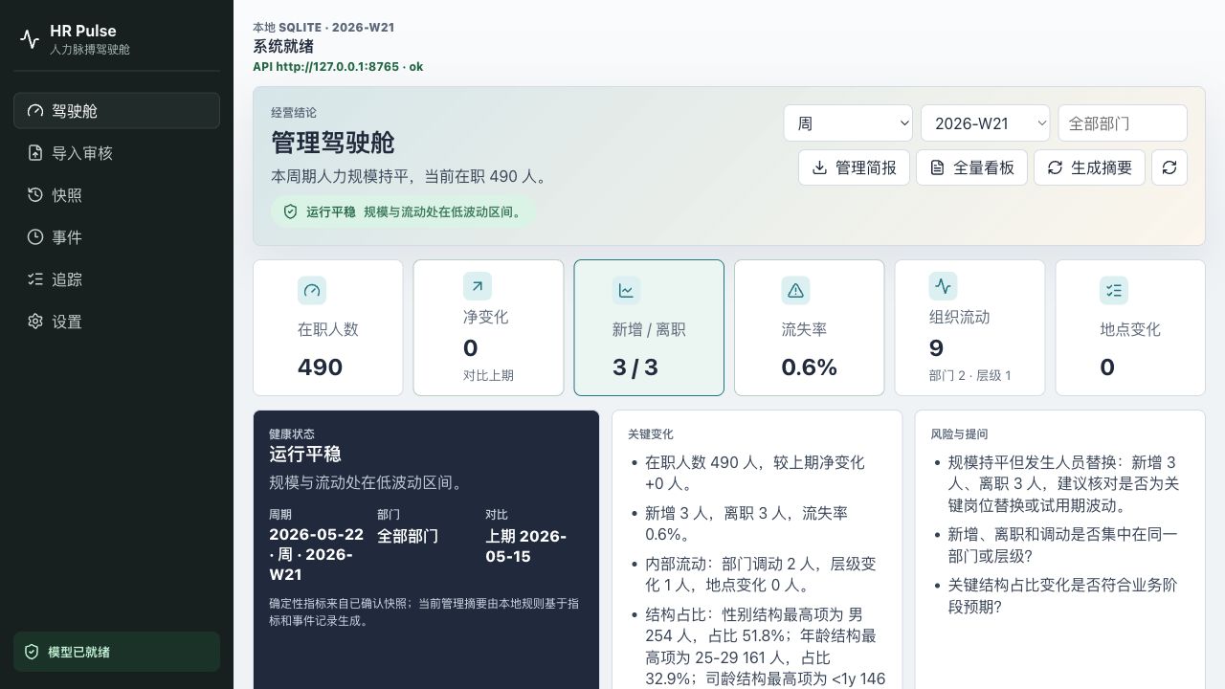Click the shield icon in 运行平稳 badge
This screenshot has height=689, width=1225.
(290, 211)
